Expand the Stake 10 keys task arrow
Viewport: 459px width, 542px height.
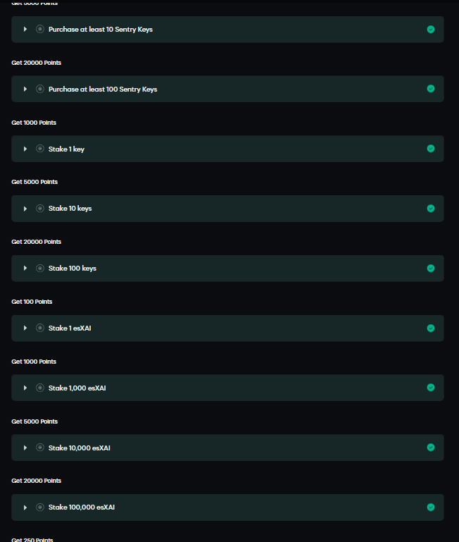tap(25, 209)
